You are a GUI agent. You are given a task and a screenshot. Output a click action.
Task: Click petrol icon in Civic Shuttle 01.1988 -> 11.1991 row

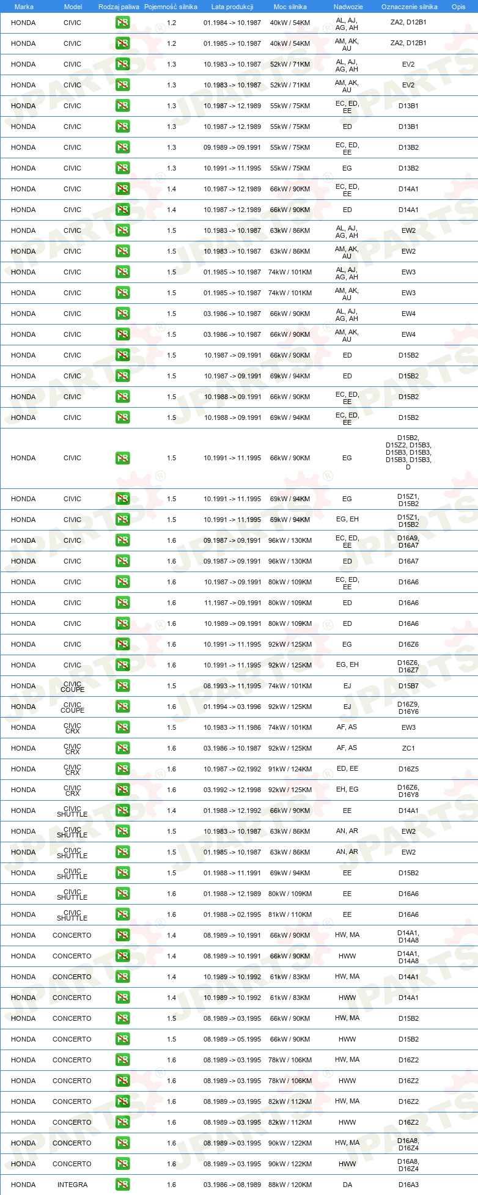(x=122, y=873)
